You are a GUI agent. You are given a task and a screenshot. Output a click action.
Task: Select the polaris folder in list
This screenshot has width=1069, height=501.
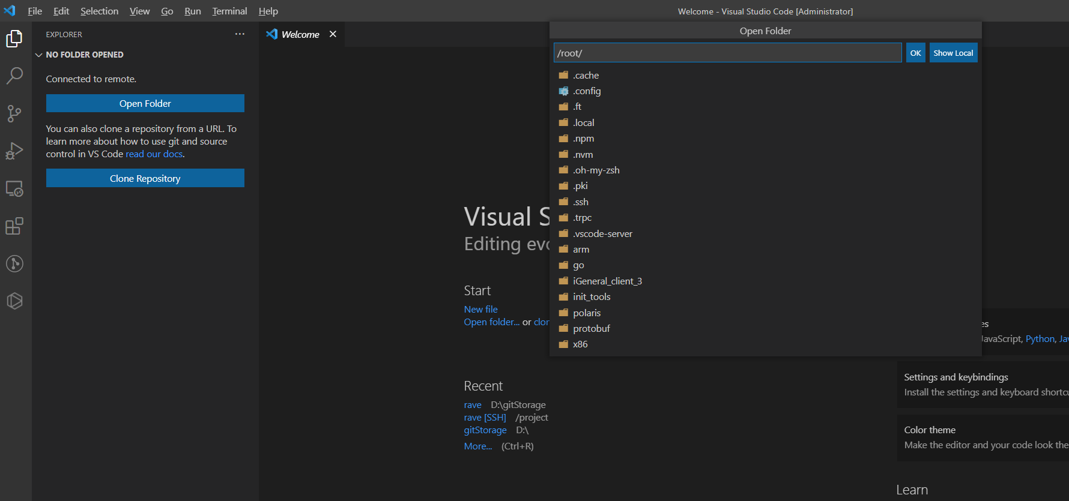click(587, 313)
